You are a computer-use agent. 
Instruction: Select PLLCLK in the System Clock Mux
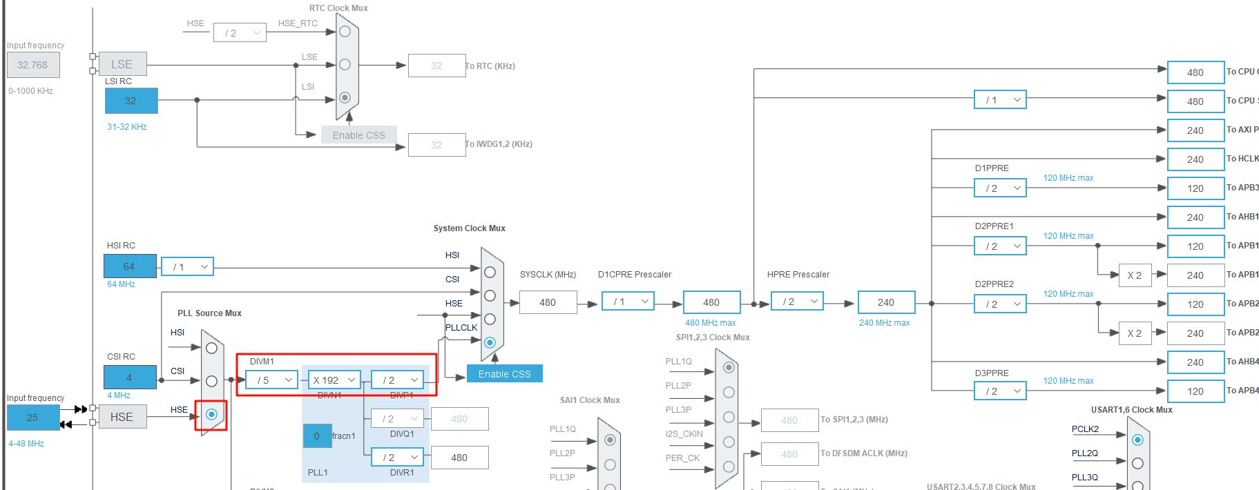tap(490, 342)
